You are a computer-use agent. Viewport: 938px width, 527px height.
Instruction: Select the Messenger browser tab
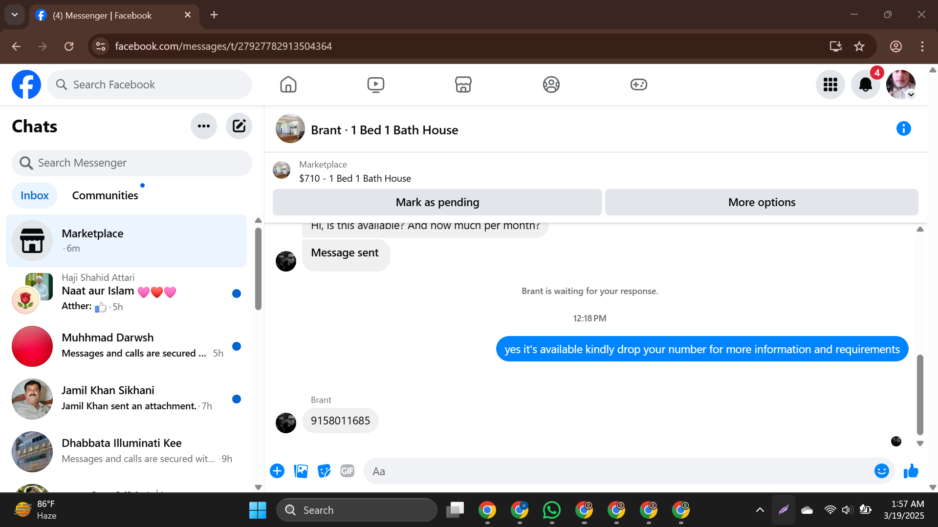pos(114,15)
